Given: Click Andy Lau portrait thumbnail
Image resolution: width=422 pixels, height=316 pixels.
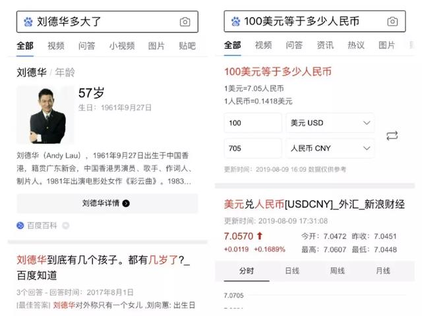Looking at the screenshot, I should point(45,115).
